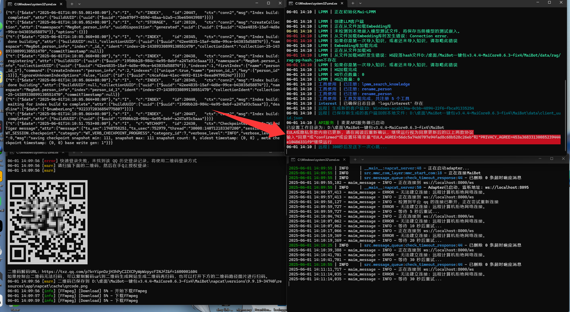Add a new tab in top-right cmd window
Screen dimensions: 570x312
(353, 3)
